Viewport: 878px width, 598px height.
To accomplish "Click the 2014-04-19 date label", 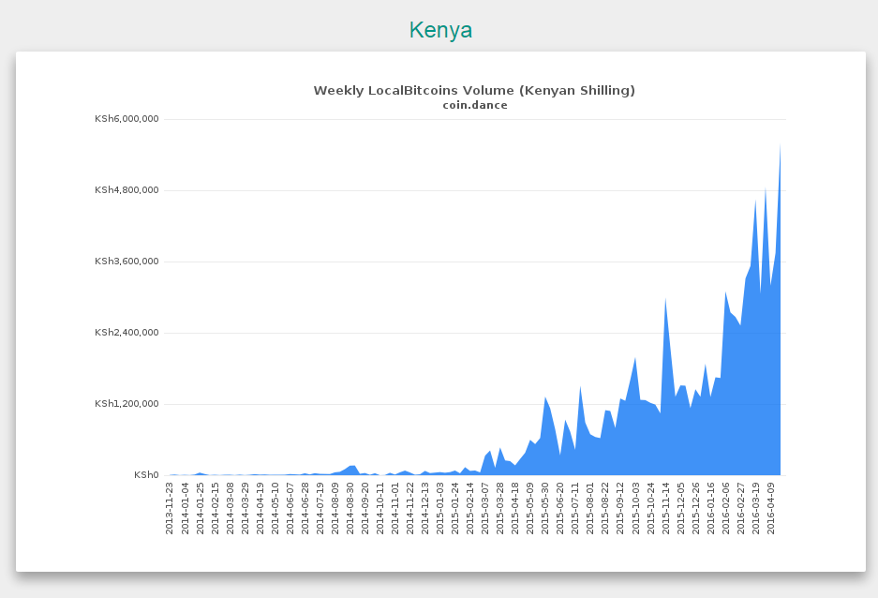I will 260,508.
